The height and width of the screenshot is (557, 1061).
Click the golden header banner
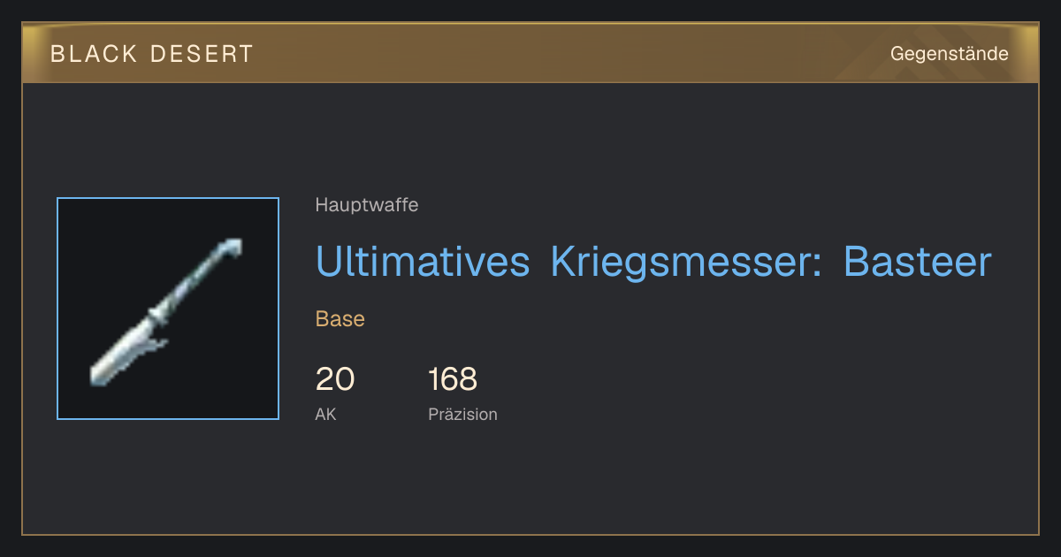point(530,53)
